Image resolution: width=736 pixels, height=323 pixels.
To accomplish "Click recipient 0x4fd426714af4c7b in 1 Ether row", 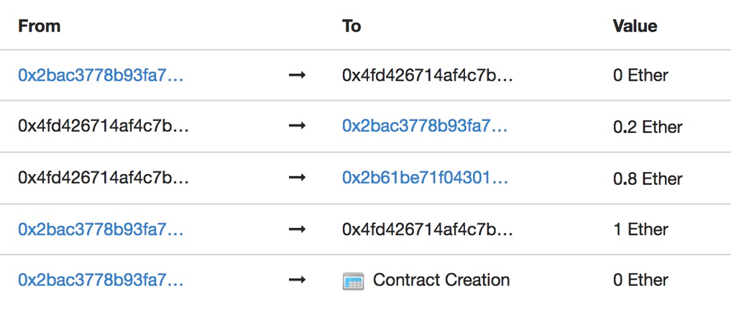I will point(428,229).
